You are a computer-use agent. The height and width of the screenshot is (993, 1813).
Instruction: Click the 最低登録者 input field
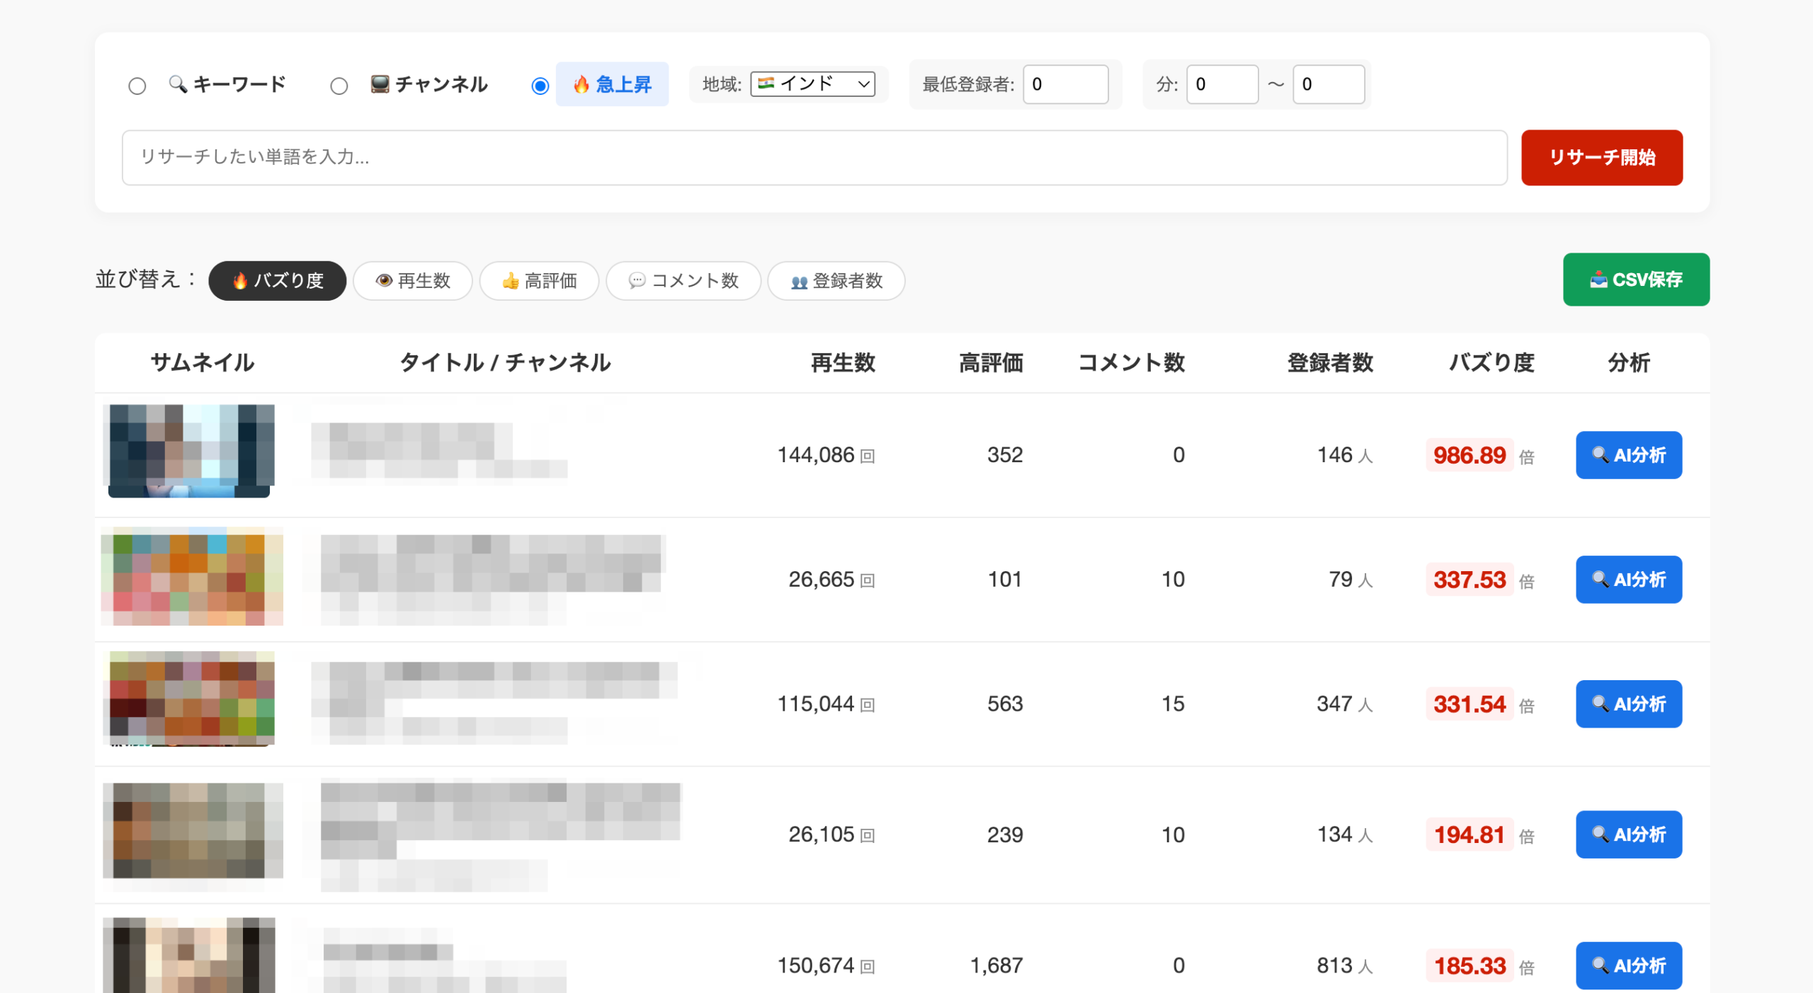pos(1064,84)
